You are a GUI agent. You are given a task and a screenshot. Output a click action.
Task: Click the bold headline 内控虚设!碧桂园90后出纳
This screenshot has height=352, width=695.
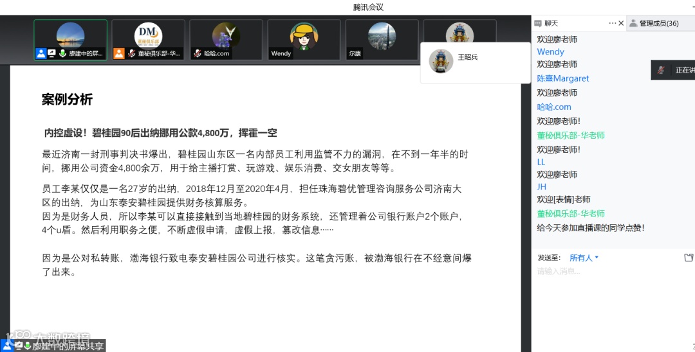160,133
